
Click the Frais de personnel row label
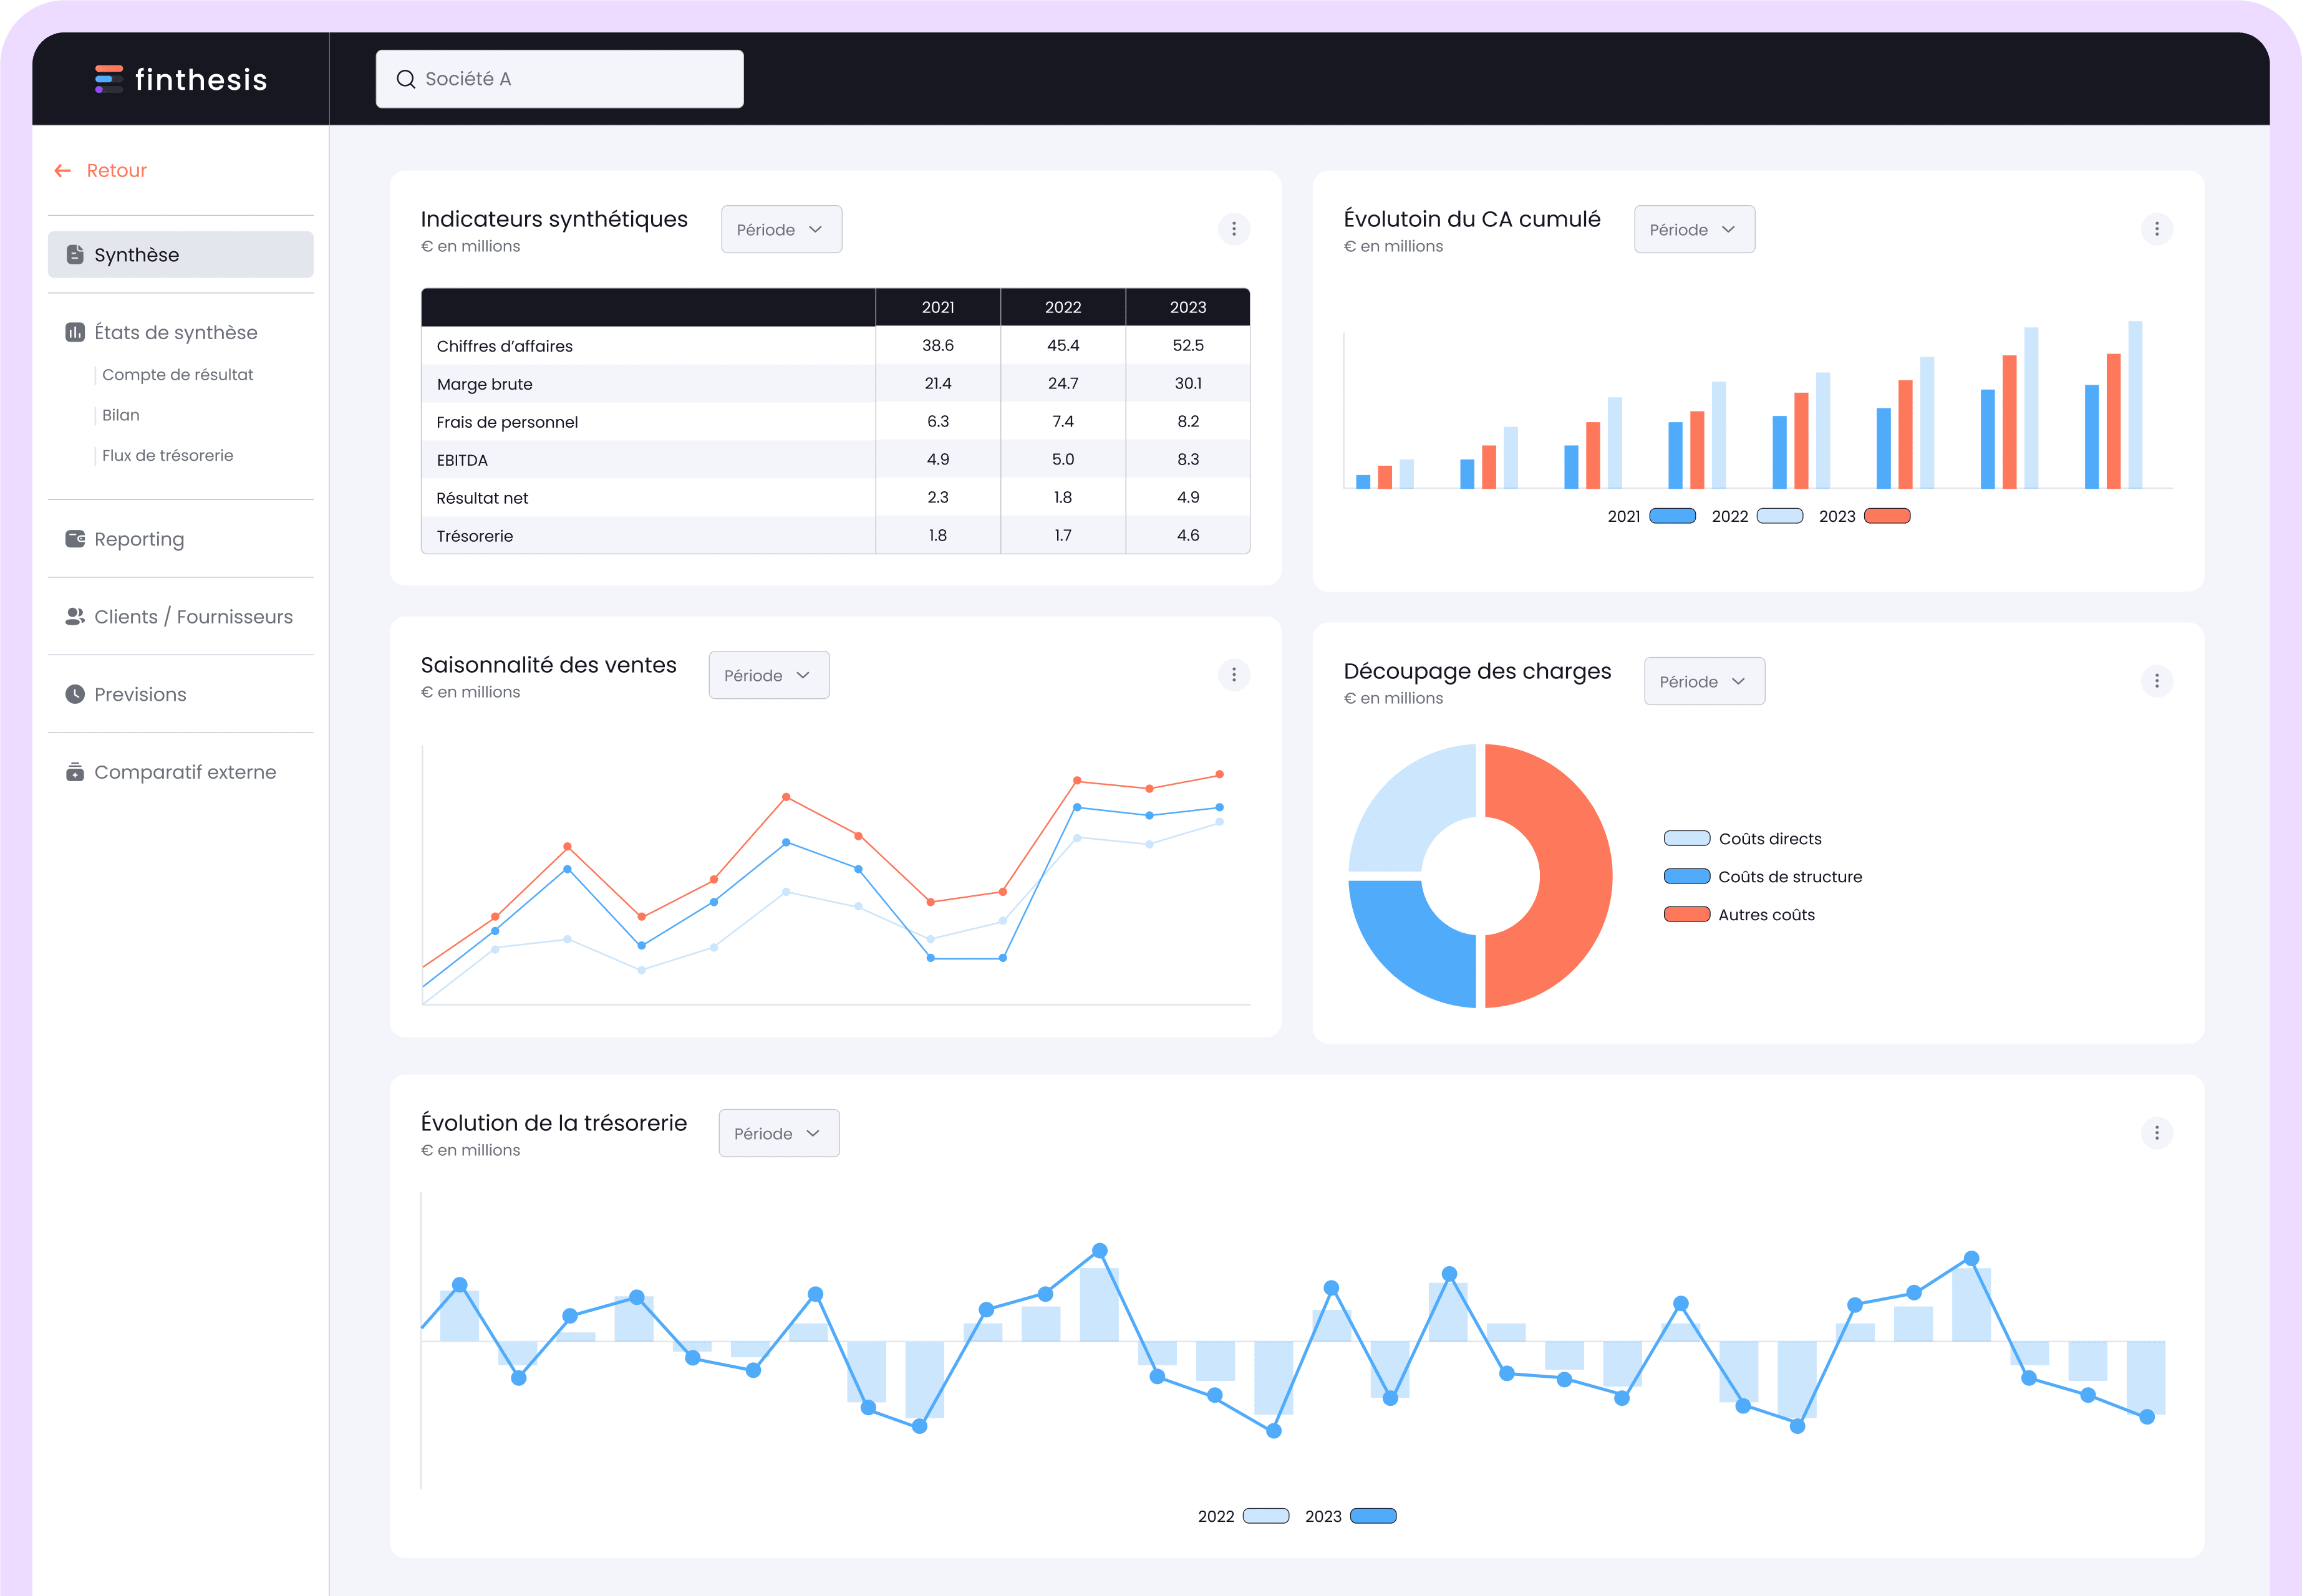coord(506,422)
